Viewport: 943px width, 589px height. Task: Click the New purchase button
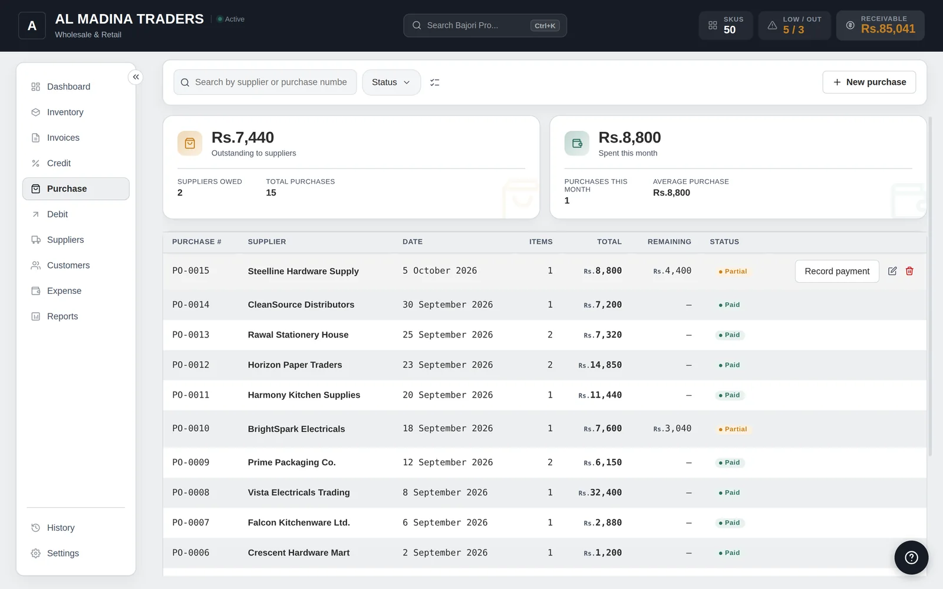point(869,82)
